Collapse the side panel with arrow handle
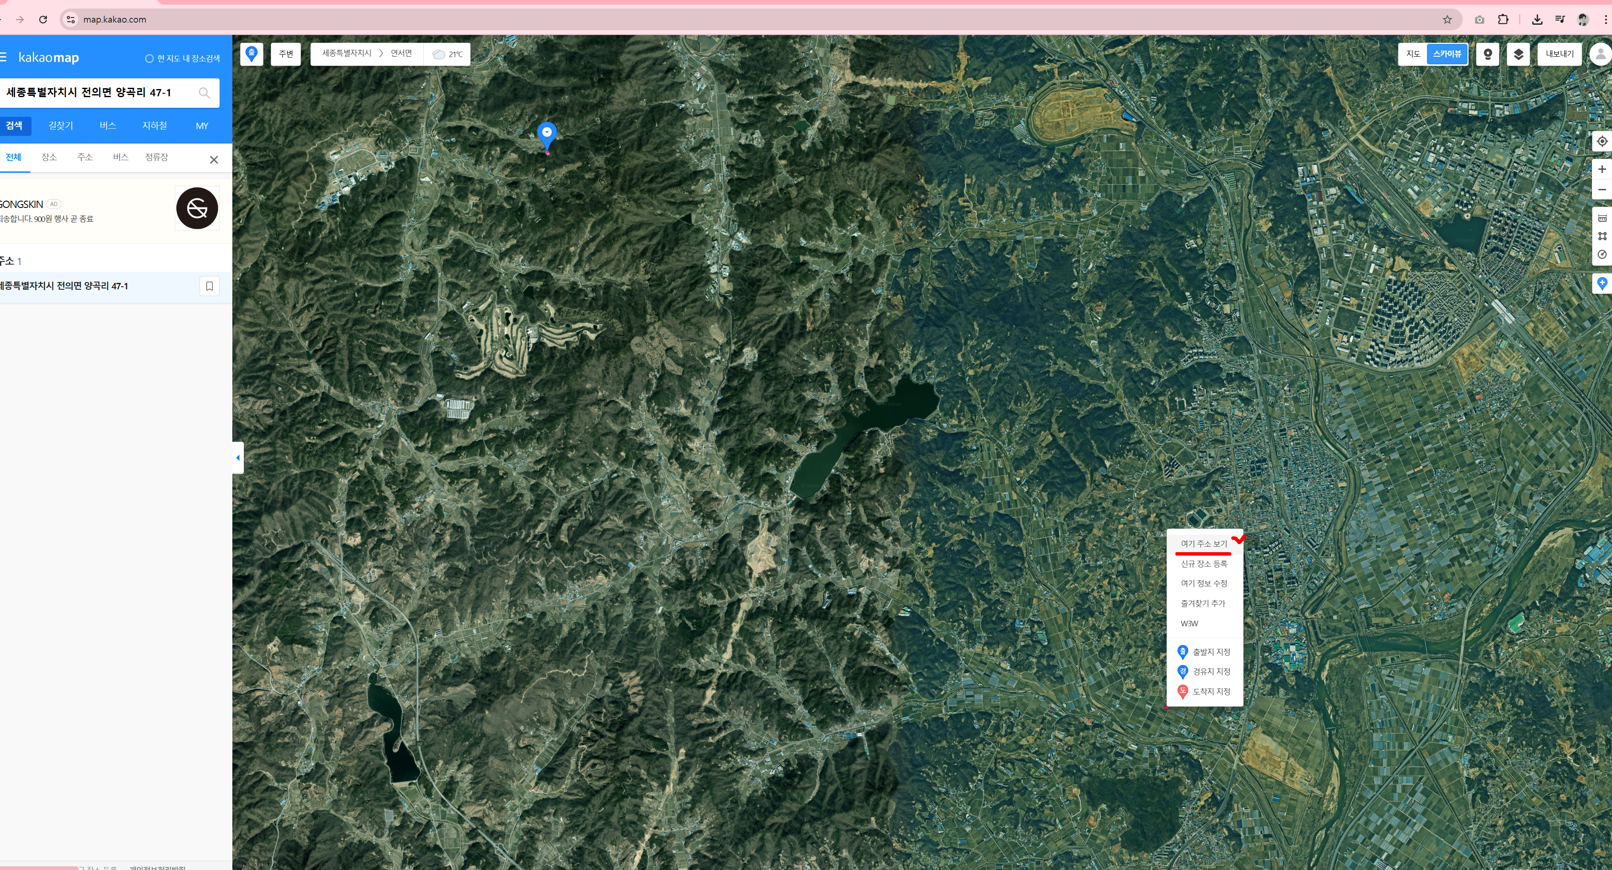Screen dimensions: 1612x870 [x=238, y=458]
